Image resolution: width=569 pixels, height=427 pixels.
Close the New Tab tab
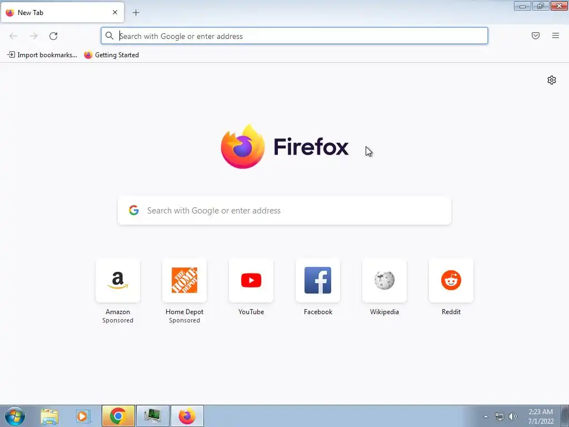[x=115, y=12]
